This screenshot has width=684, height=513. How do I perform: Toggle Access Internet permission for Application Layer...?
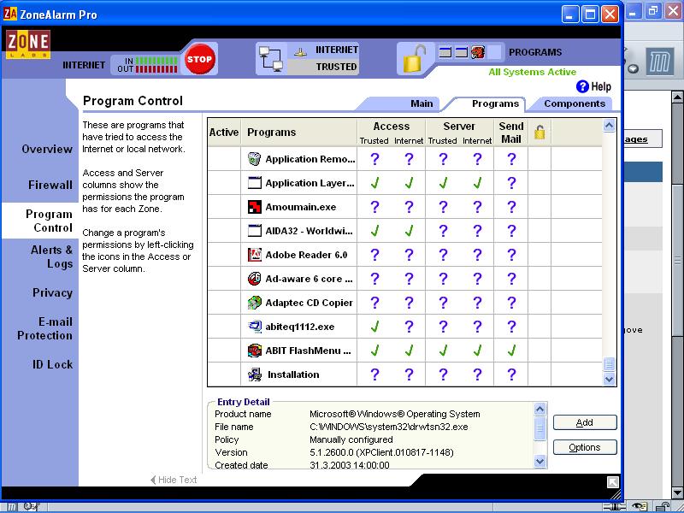409,183
